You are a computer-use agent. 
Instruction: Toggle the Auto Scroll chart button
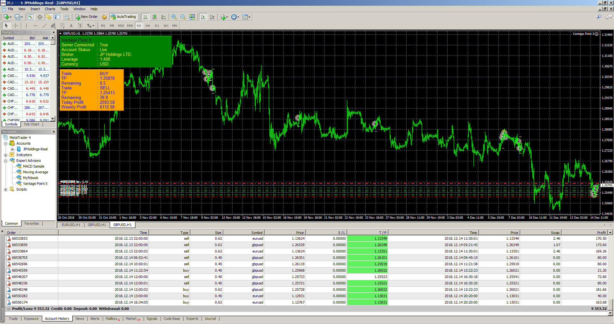(203, 17)
